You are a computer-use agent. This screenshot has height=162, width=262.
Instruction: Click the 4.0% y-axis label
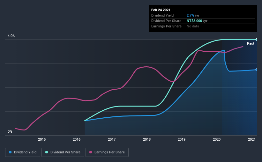click(11, 36)
